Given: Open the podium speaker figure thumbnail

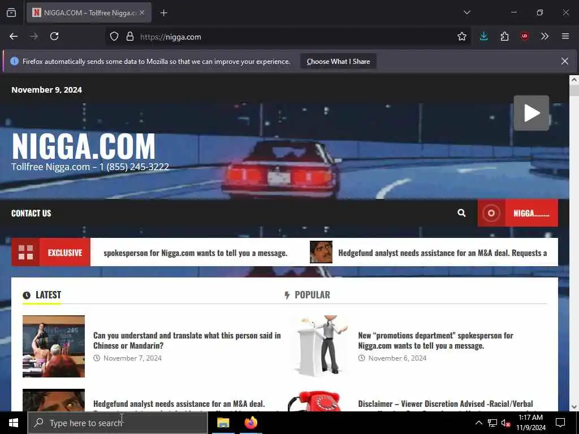Looking at the screenshot, I should pos(319,346).
